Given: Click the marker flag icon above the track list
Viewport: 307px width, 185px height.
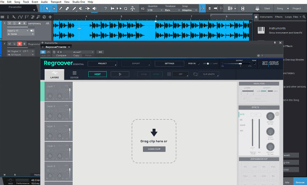Looking at the screenshot, I should coord(26,17).
